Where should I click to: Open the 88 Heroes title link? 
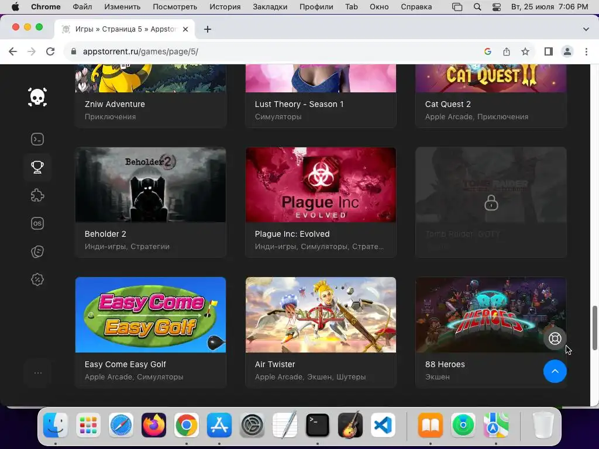point(445,364)
